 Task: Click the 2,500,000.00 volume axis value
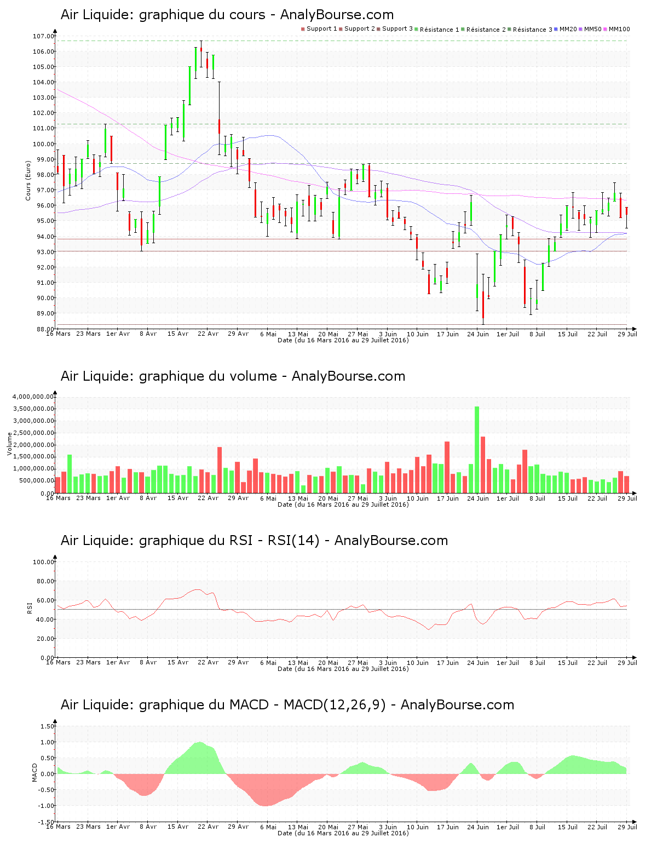tap(33, 433)
